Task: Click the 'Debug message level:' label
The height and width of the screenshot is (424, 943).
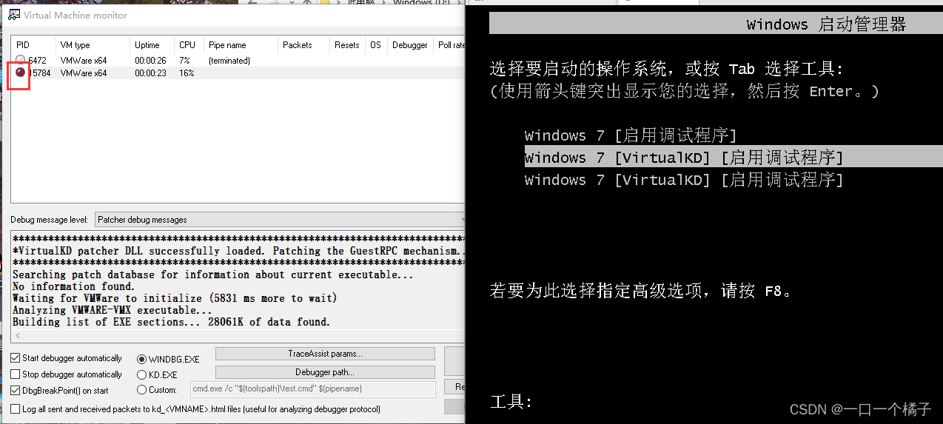Action: [x=50, y=220]
